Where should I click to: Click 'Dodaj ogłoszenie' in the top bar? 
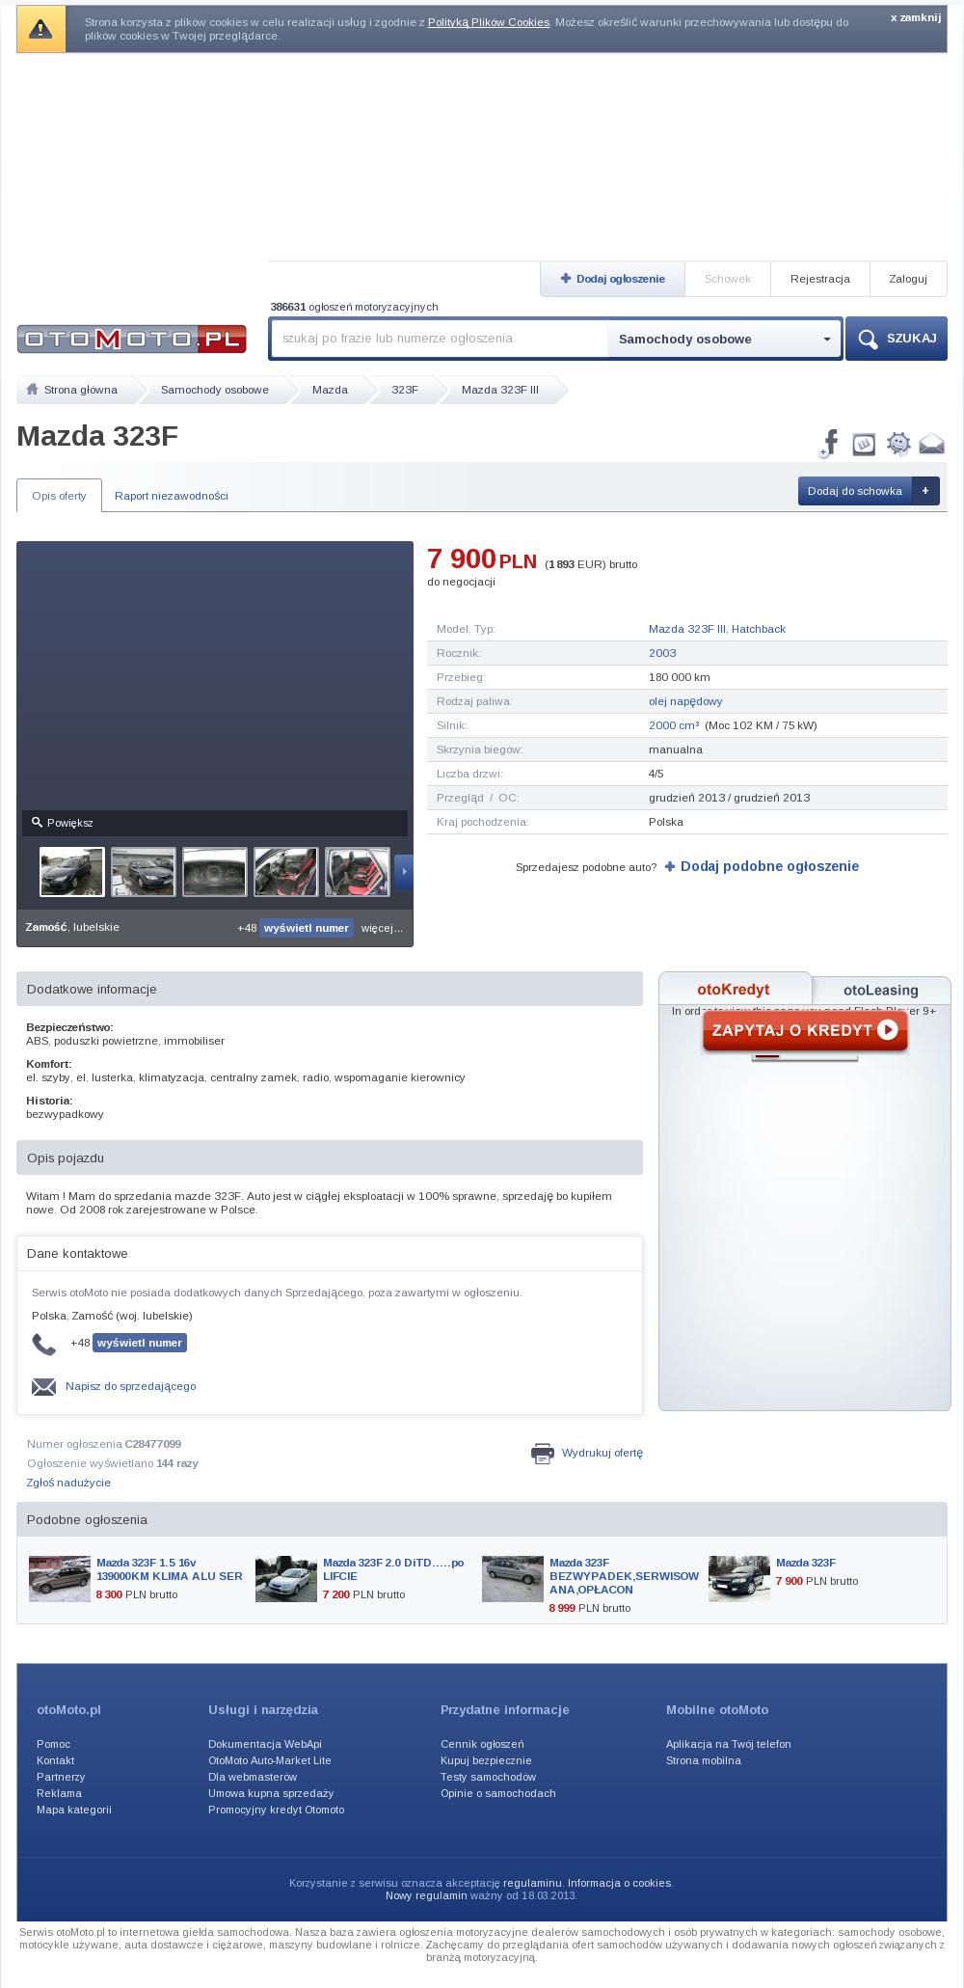pyautogui.click(x=612, y=279)
